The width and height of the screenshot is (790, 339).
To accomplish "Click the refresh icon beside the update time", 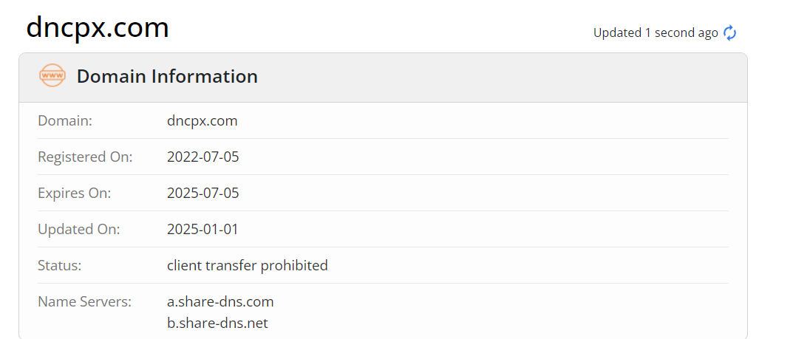I will 730,32.
